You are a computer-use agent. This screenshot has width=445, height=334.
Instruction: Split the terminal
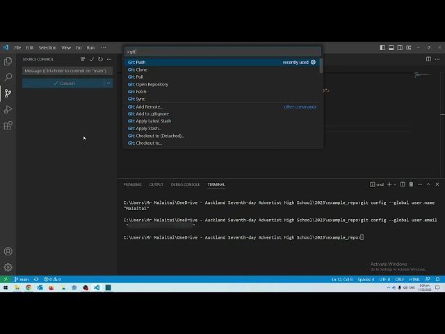[x=403, y=184]
